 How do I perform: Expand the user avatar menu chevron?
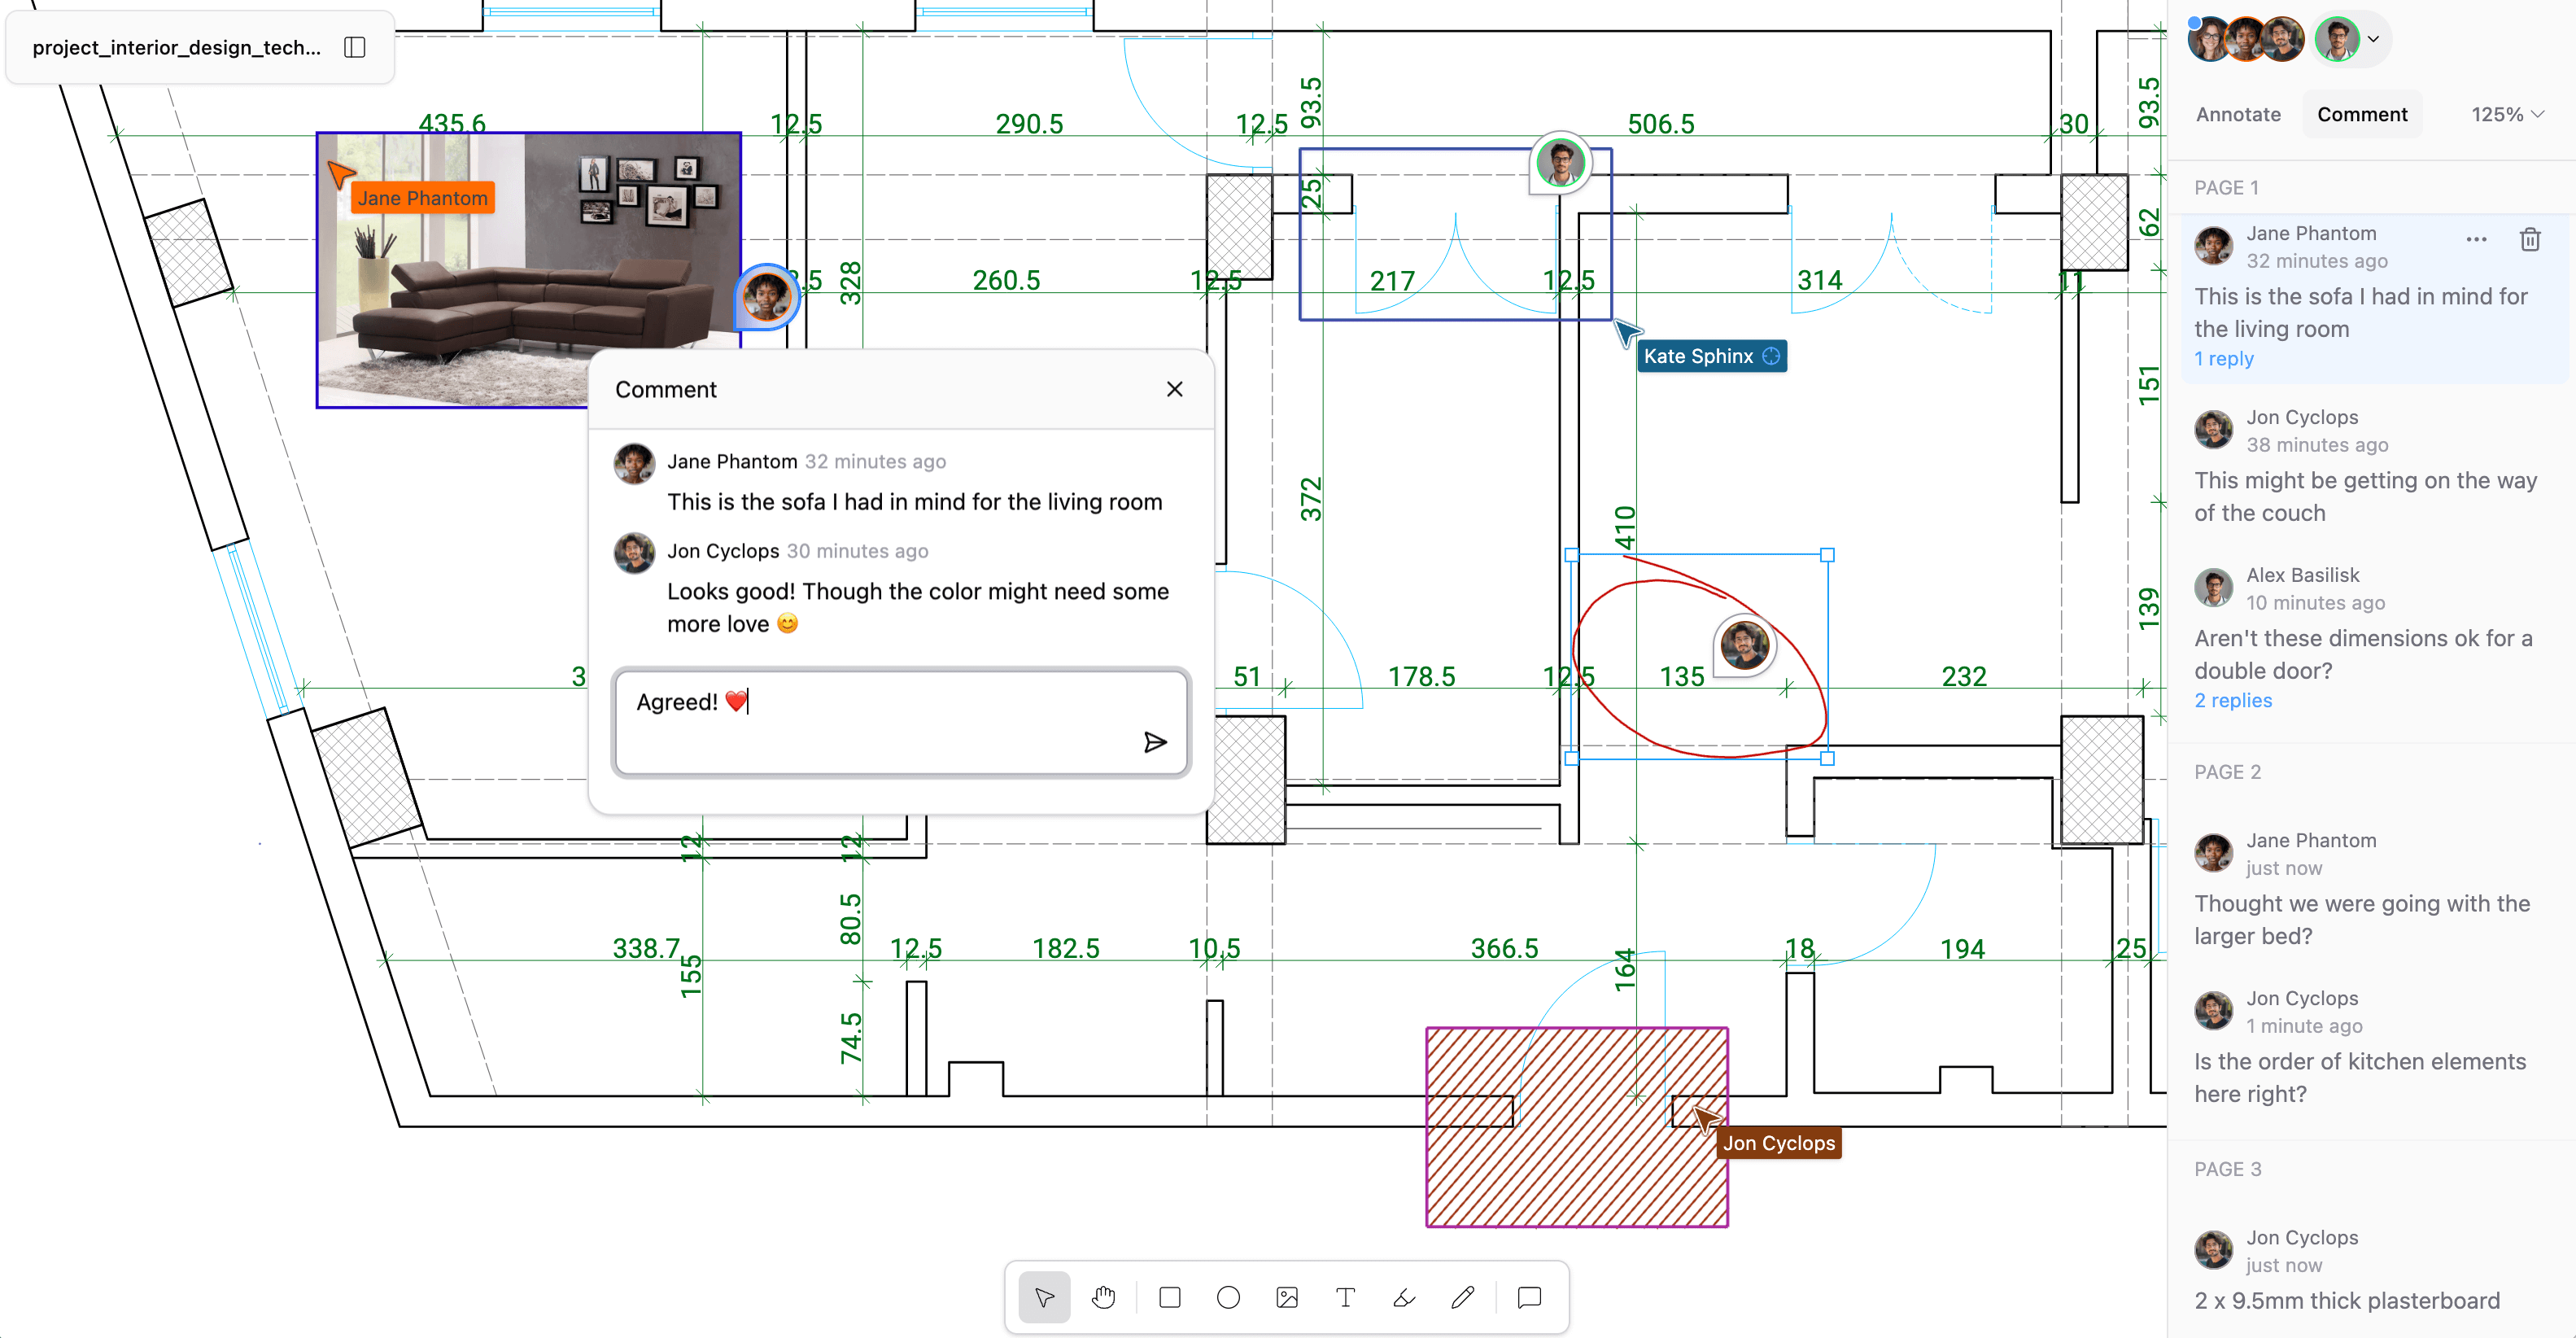tap(2373, 40)
